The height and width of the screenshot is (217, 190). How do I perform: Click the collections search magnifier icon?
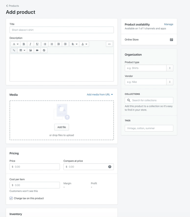coord(129,100)
